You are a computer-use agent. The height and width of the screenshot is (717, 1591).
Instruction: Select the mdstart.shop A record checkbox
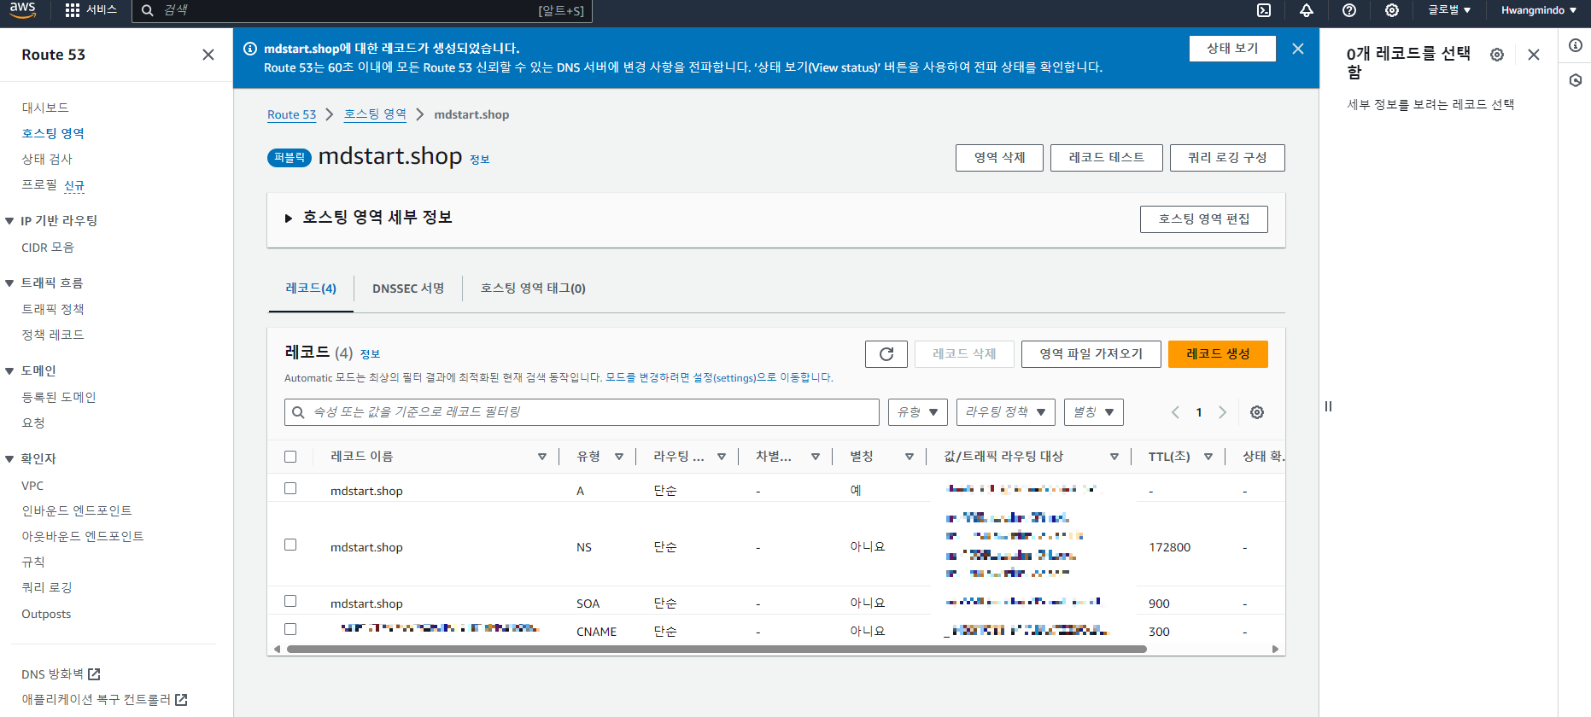[290, 488]
